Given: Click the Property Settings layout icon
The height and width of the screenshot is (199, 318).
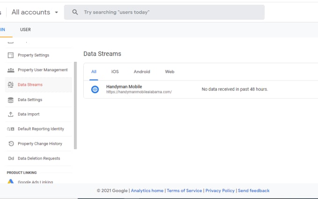Looking at the screenshot, I should tap(11, 55).
